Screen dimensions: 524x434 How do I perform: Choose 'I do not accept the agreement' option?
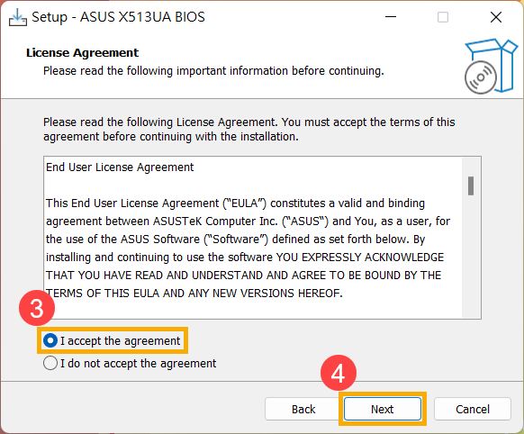pyautogui.click(x=130, y=363)
